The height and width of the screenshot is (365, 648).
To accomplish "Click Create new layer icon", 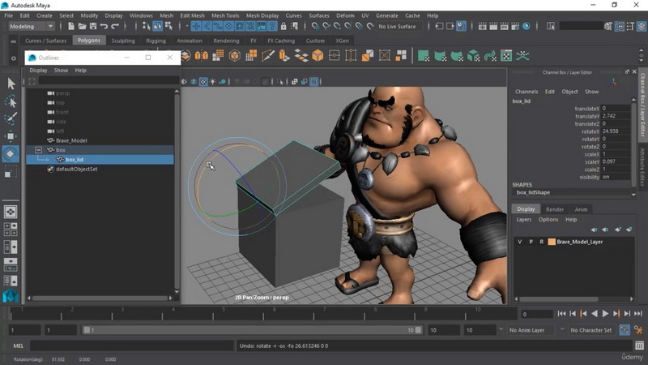I will coord(618,230).
